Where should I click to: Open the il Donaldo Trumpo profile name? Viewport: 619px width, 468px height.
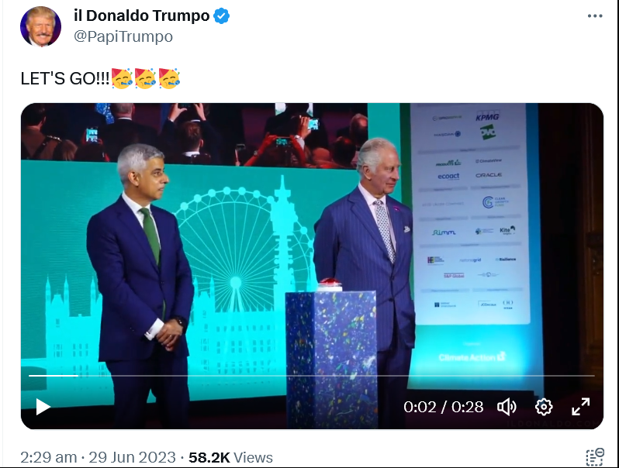coord(141,16)
